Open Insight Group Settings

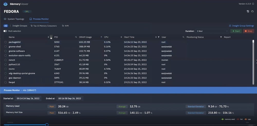(241, 26)
